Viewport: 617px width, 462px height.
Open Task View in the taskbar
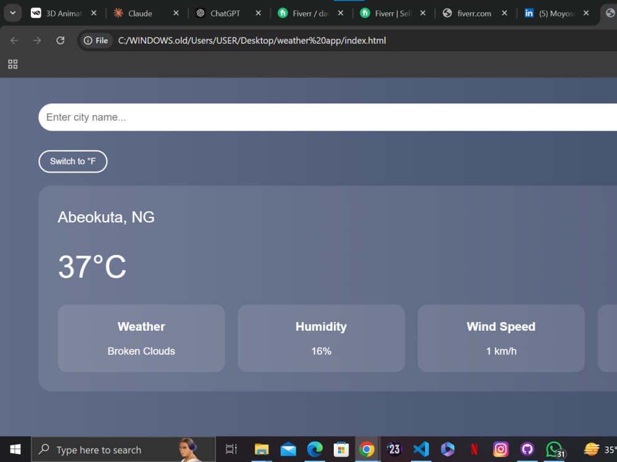[x=231, y=449]
